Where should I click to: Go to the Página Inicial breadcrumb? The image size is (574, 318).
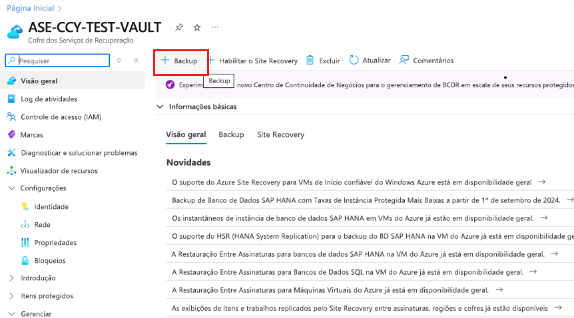coord(31,8)
